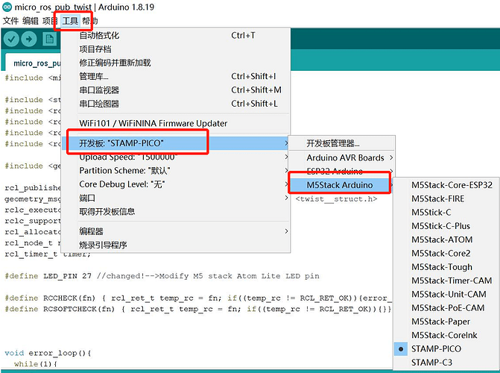This screenshot has height=373, width=500.
Task: Open the 工具 menu
Action: coord(70,21)
